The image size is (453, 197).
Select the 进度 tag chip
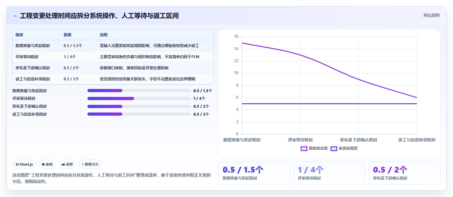point(67,164)
